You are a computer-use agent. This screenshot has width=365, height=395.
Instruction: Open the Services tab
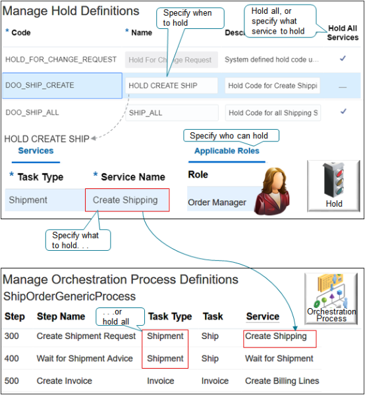[x=36, y=151]
